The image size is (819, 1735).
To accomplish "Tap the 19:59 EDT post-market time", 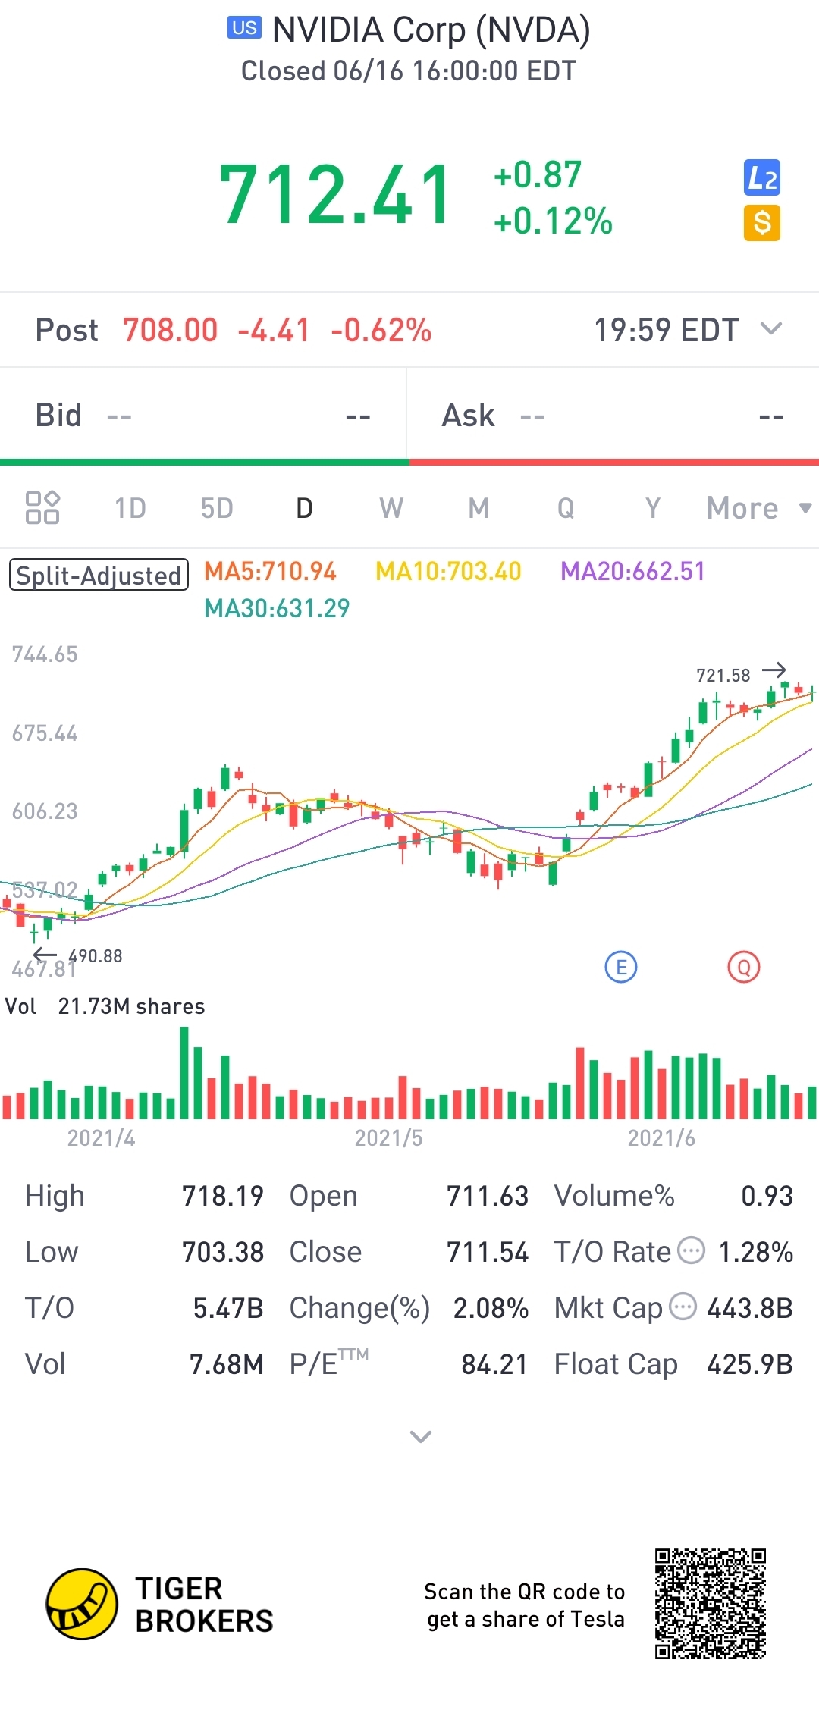I will click(x=666, y=330).
